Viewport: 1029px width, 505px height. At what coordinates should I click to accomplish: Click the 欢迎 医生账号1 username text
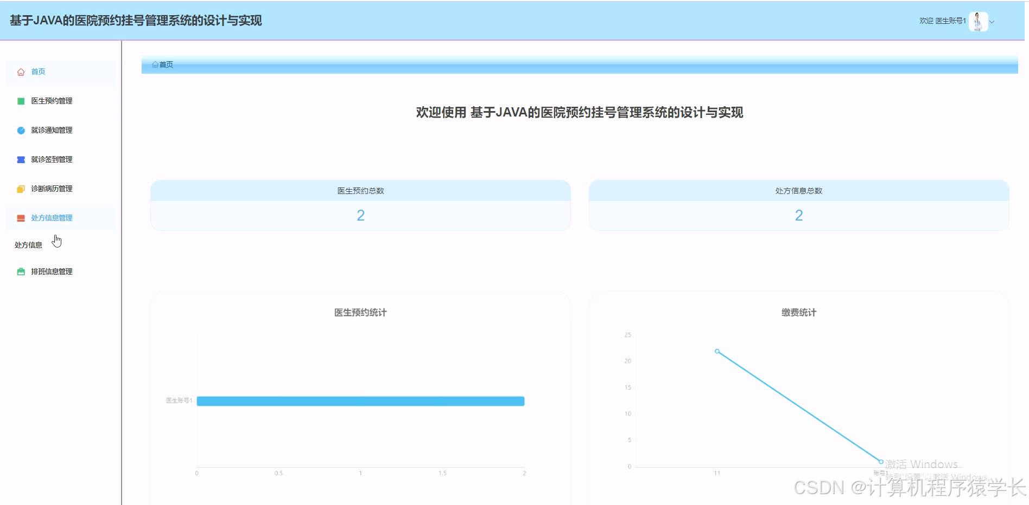[942, 21]
